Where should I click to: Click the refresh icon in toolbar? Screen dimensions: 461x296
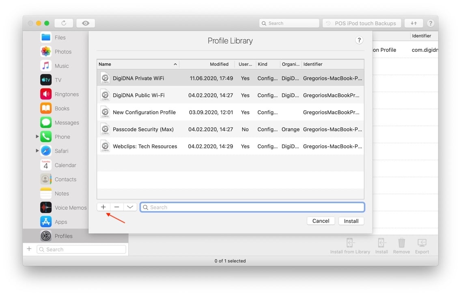pyautogui.click(x=64, y=23)
